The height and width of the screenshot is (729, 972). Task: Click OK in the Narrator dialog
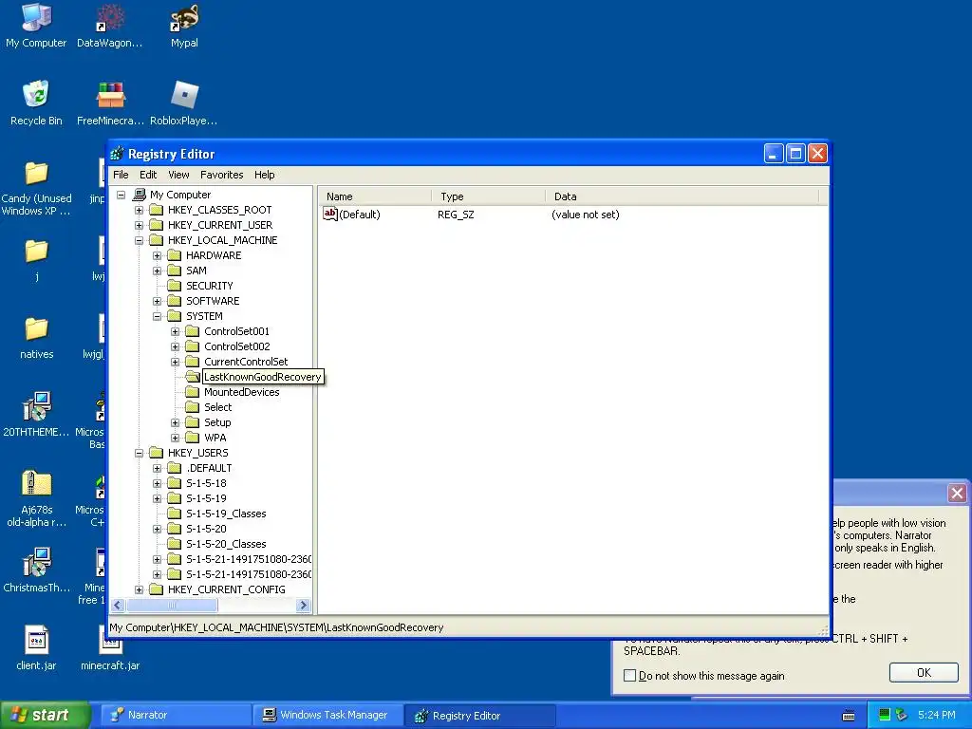[x=923, y=673]
